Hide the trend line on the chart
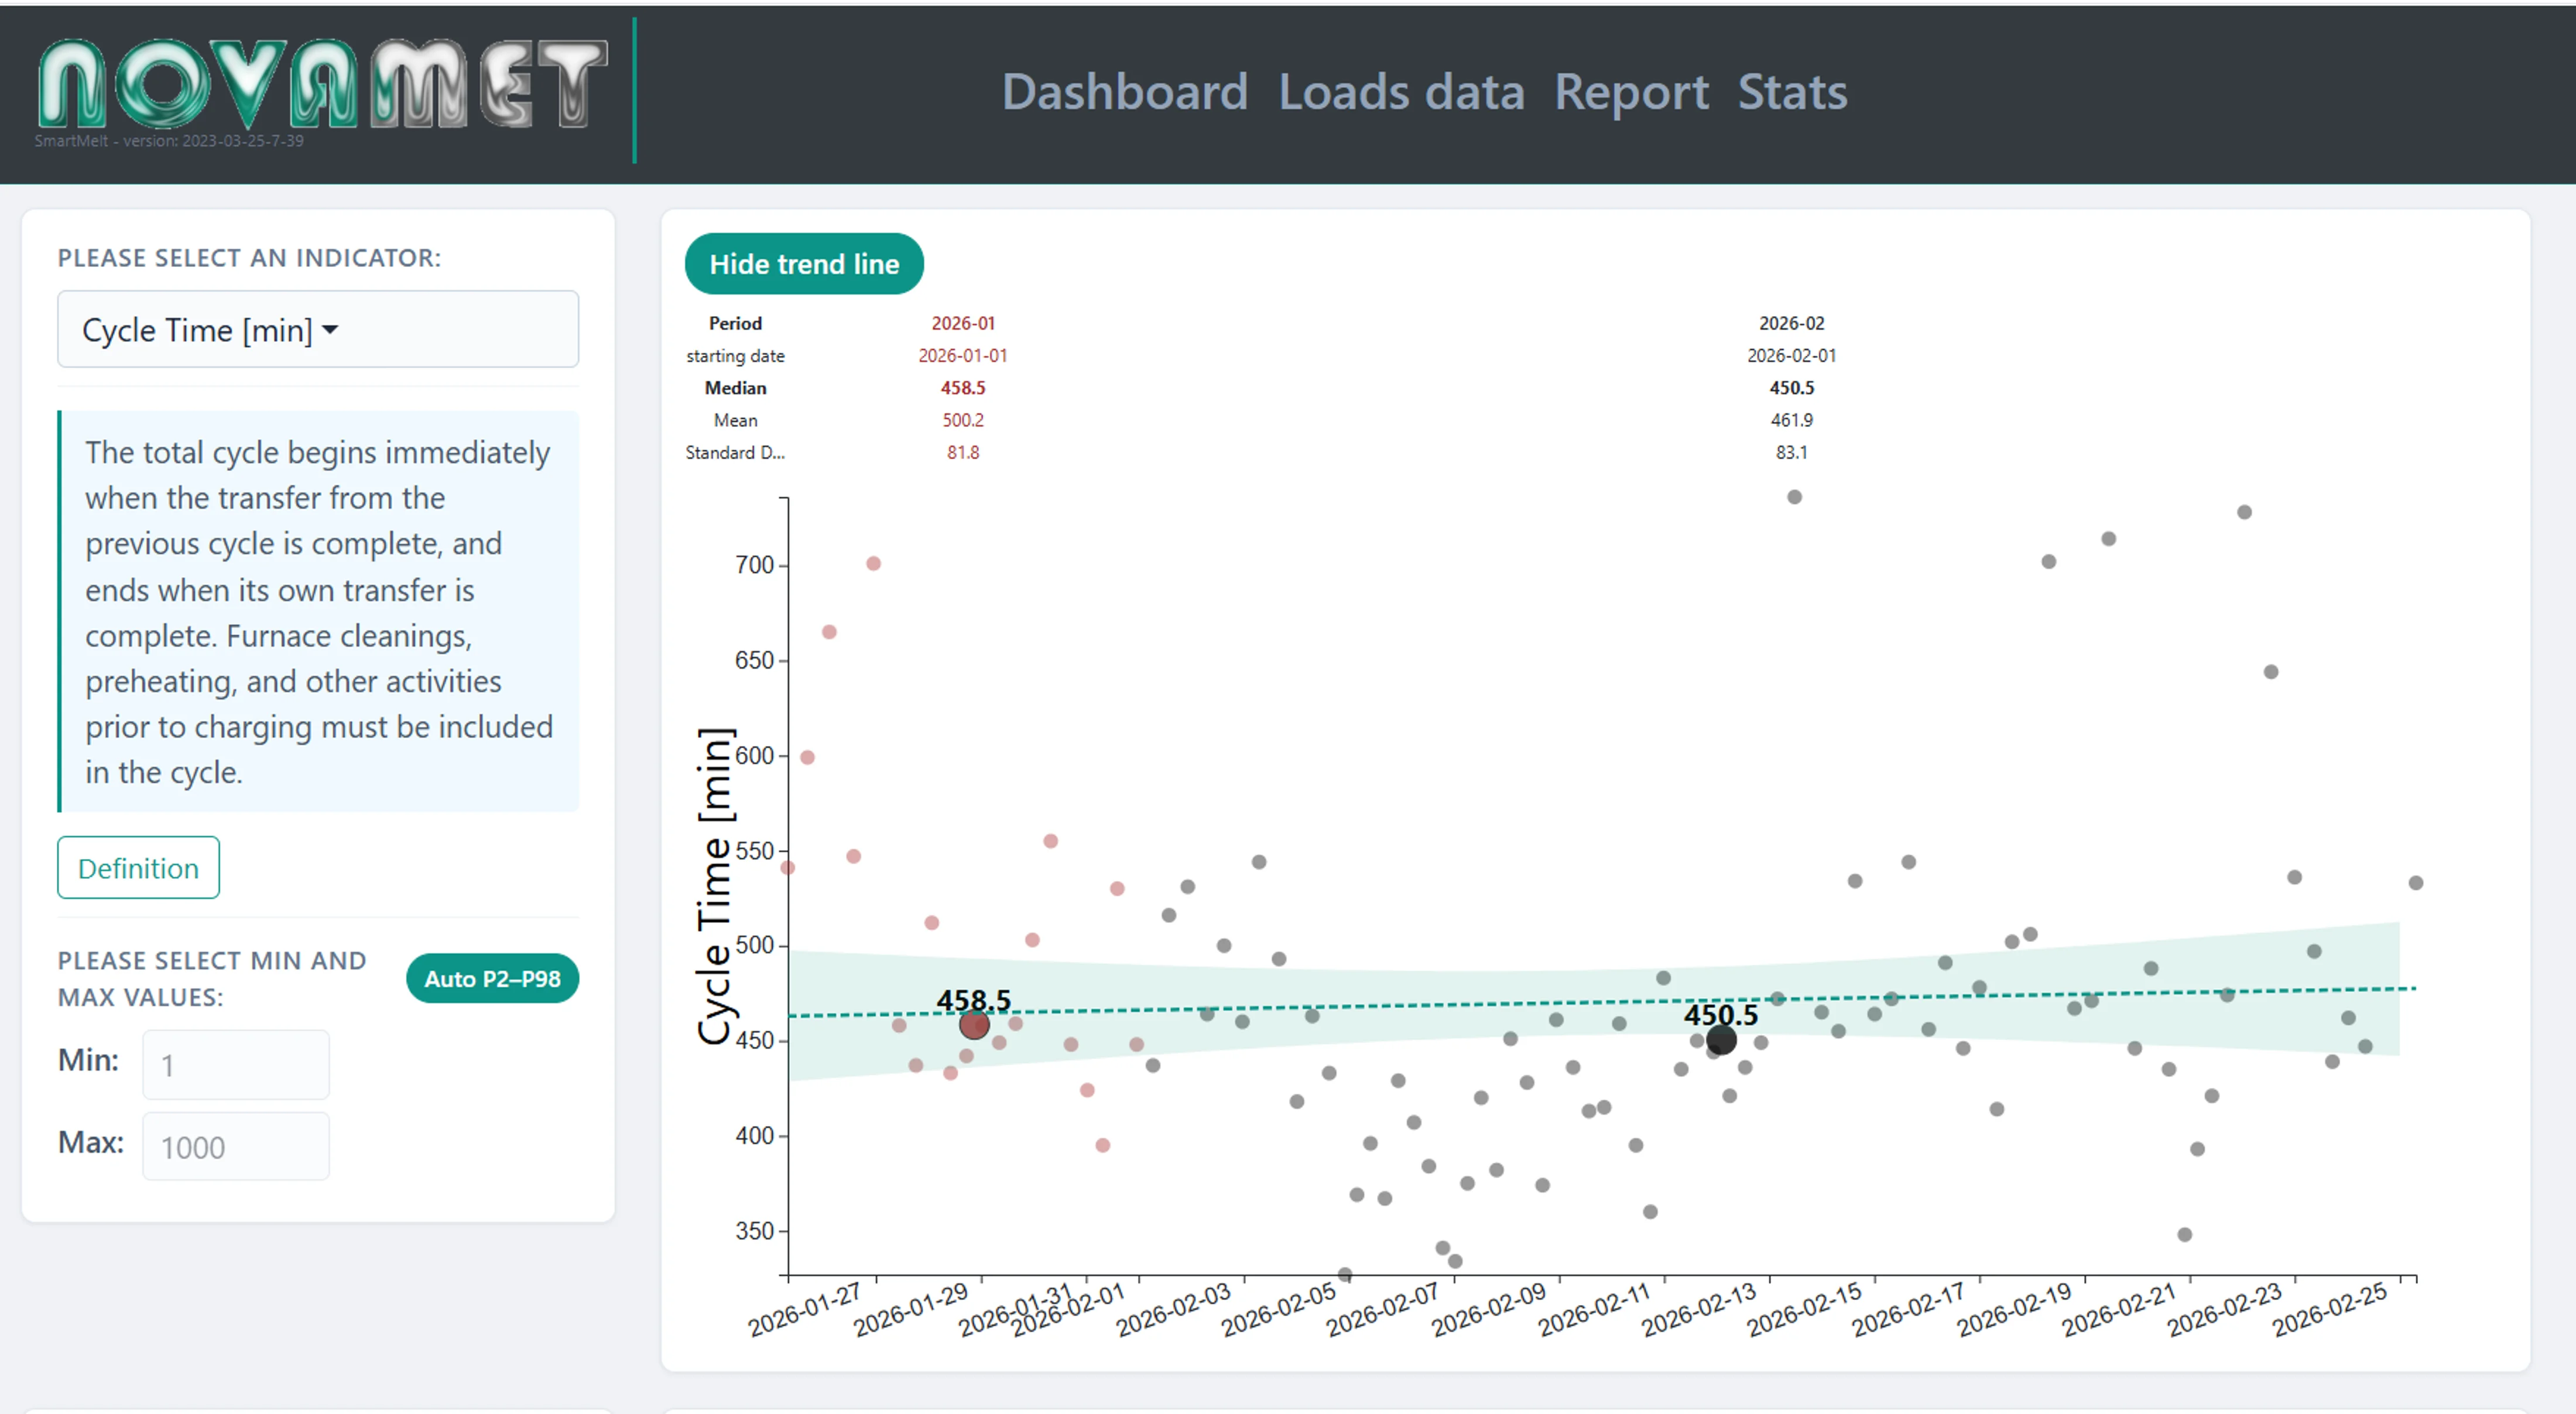The width and height of the screenshot is (2576, 1414). tap(804, 263)
